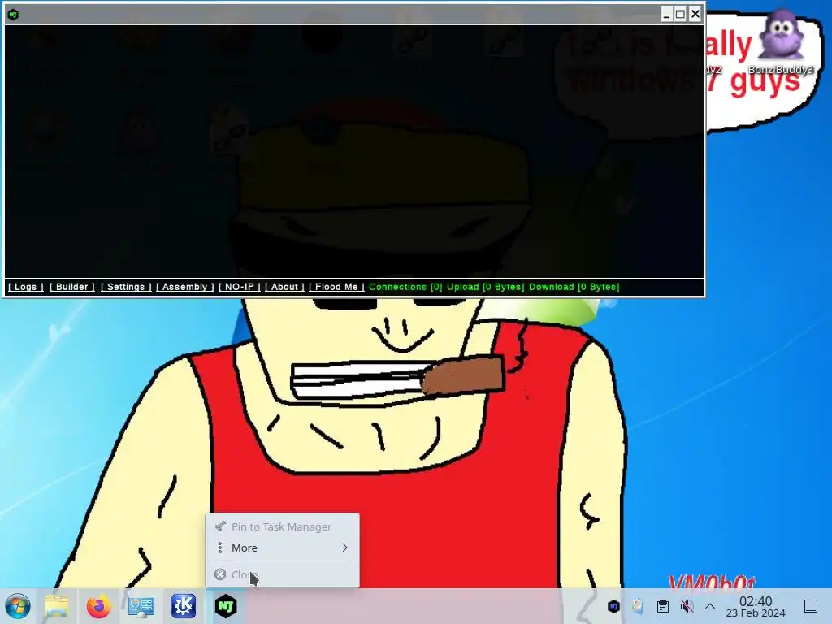Click the Connections [0] status text
This screenshot has width=832, height=624.
click(x=405, y=287)
